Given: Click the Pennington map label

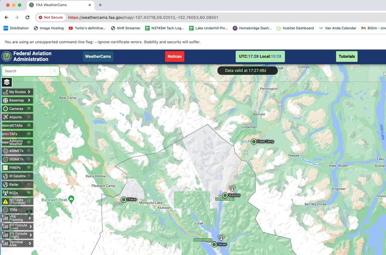Looking at the screenshot, I should [x=269, y=89].
